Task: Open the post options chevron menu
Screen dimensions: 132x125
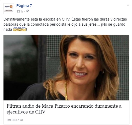Action: (x=128, y=5)
